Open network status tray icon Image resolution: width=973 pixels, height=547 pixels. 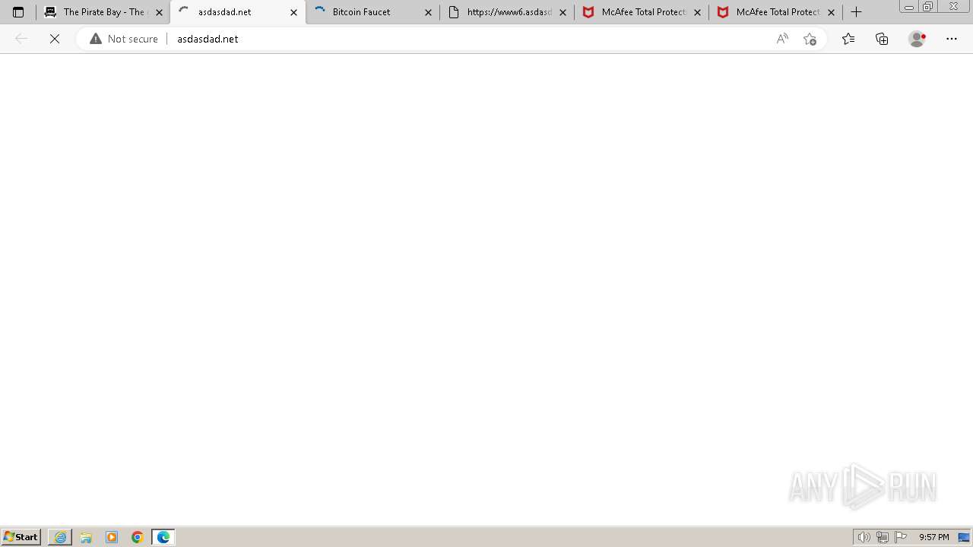(883, 537)
